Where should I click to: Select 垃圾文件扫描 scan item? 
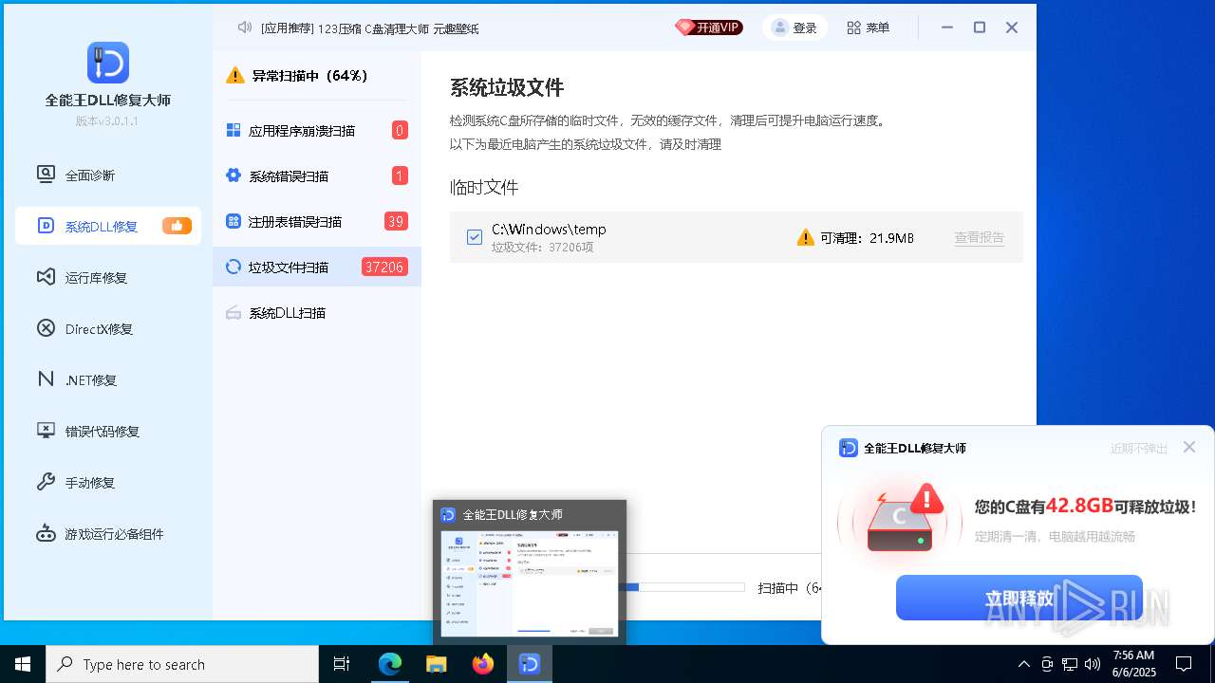tap(317, 267)
